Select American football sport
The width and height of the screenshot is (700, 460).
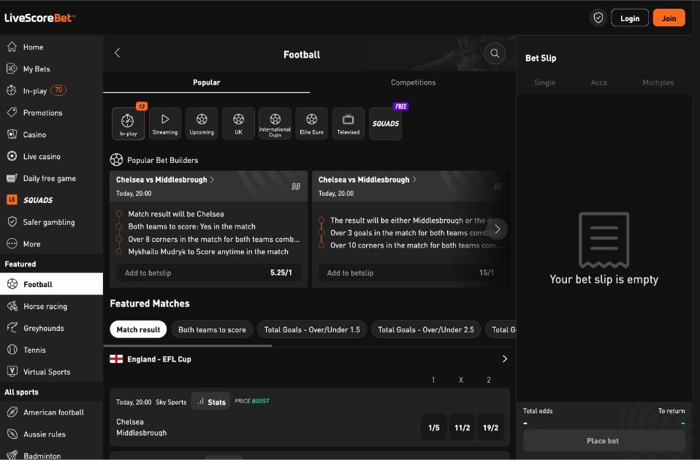point(51,413)
